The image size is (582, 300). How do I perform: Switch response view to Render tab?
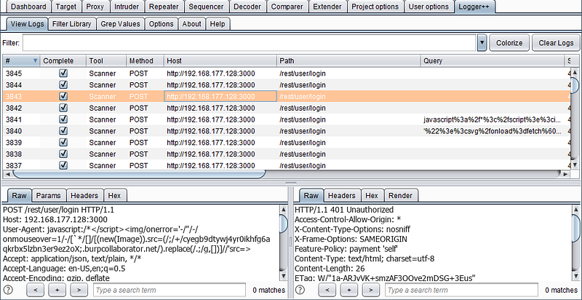point(401,196)
